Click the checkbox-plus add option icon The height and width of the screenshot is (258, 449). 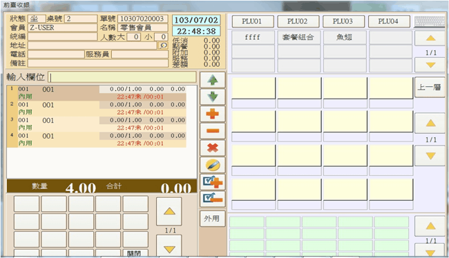tap(212, 182)
